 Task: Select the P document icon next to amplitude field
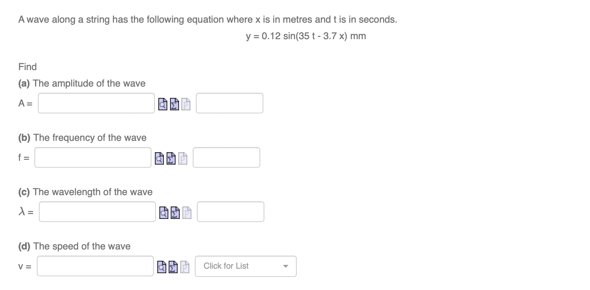point(185,103)
